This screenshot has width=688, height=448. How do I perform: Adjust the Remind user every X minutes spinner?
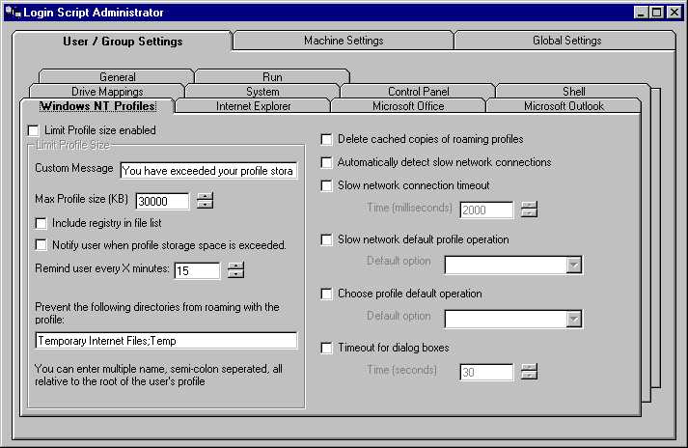pyautogui.click(x=235, y=271)
